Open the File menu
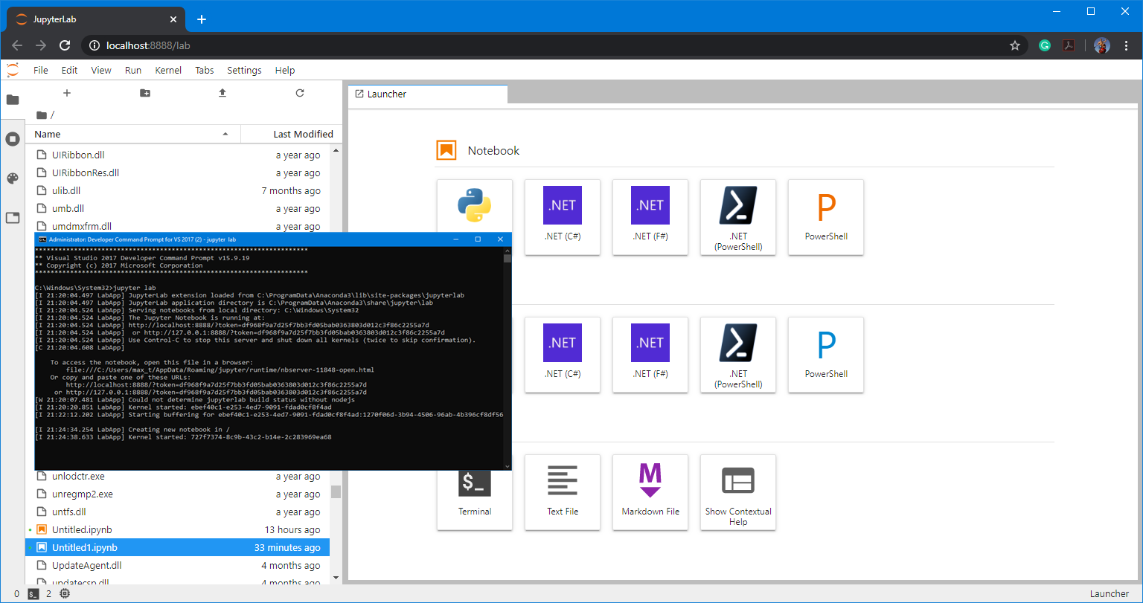Image resolution: width=1143 pixels, height=603 pixels. pos(41,70)
